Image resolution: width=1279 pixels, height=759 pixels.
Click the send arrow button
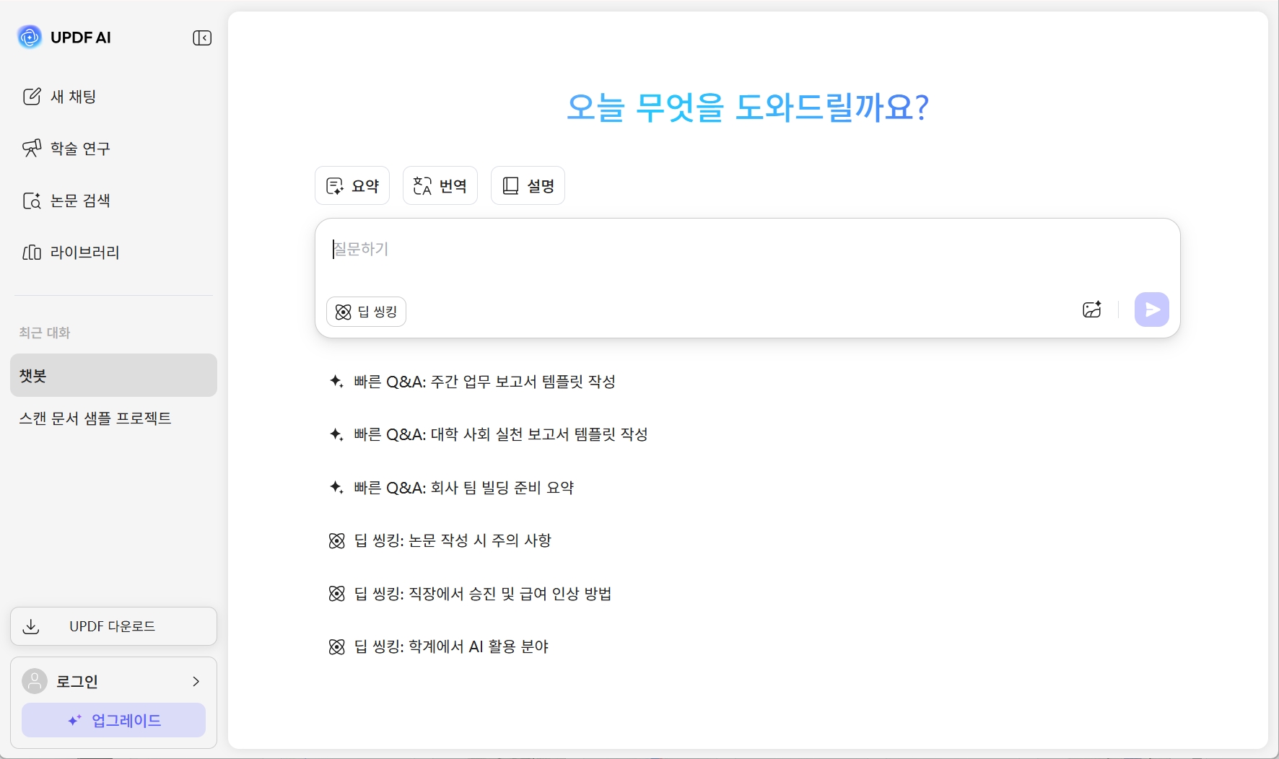click(x=1152, y=310)
